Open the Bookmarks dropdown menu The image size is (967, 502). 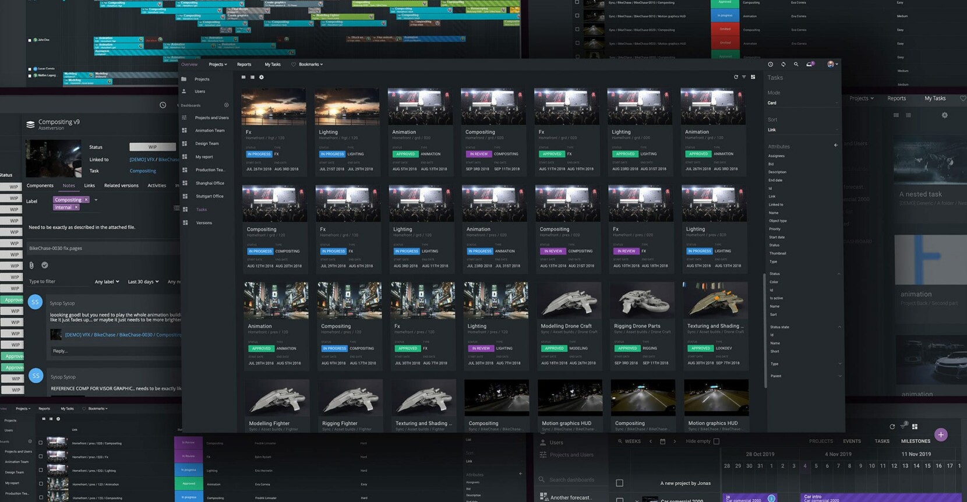tap(310, 65)
